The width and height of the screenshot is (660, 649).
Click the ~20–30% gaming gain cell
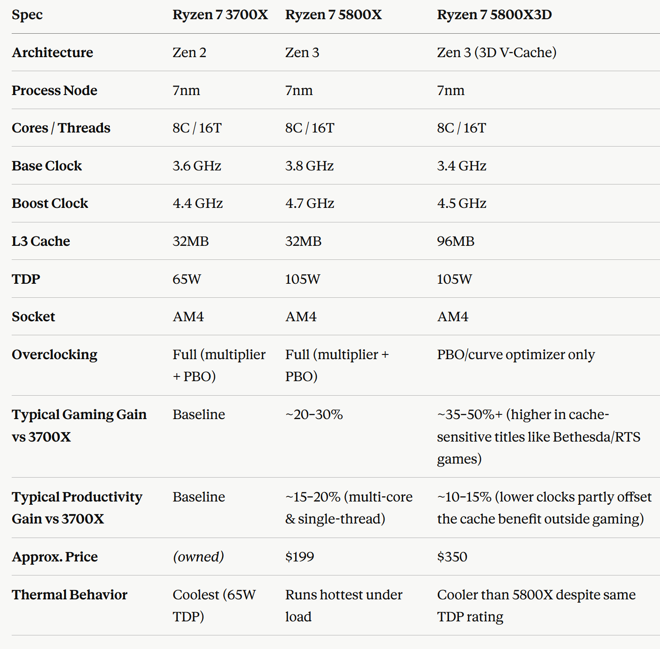click(314, 414)
